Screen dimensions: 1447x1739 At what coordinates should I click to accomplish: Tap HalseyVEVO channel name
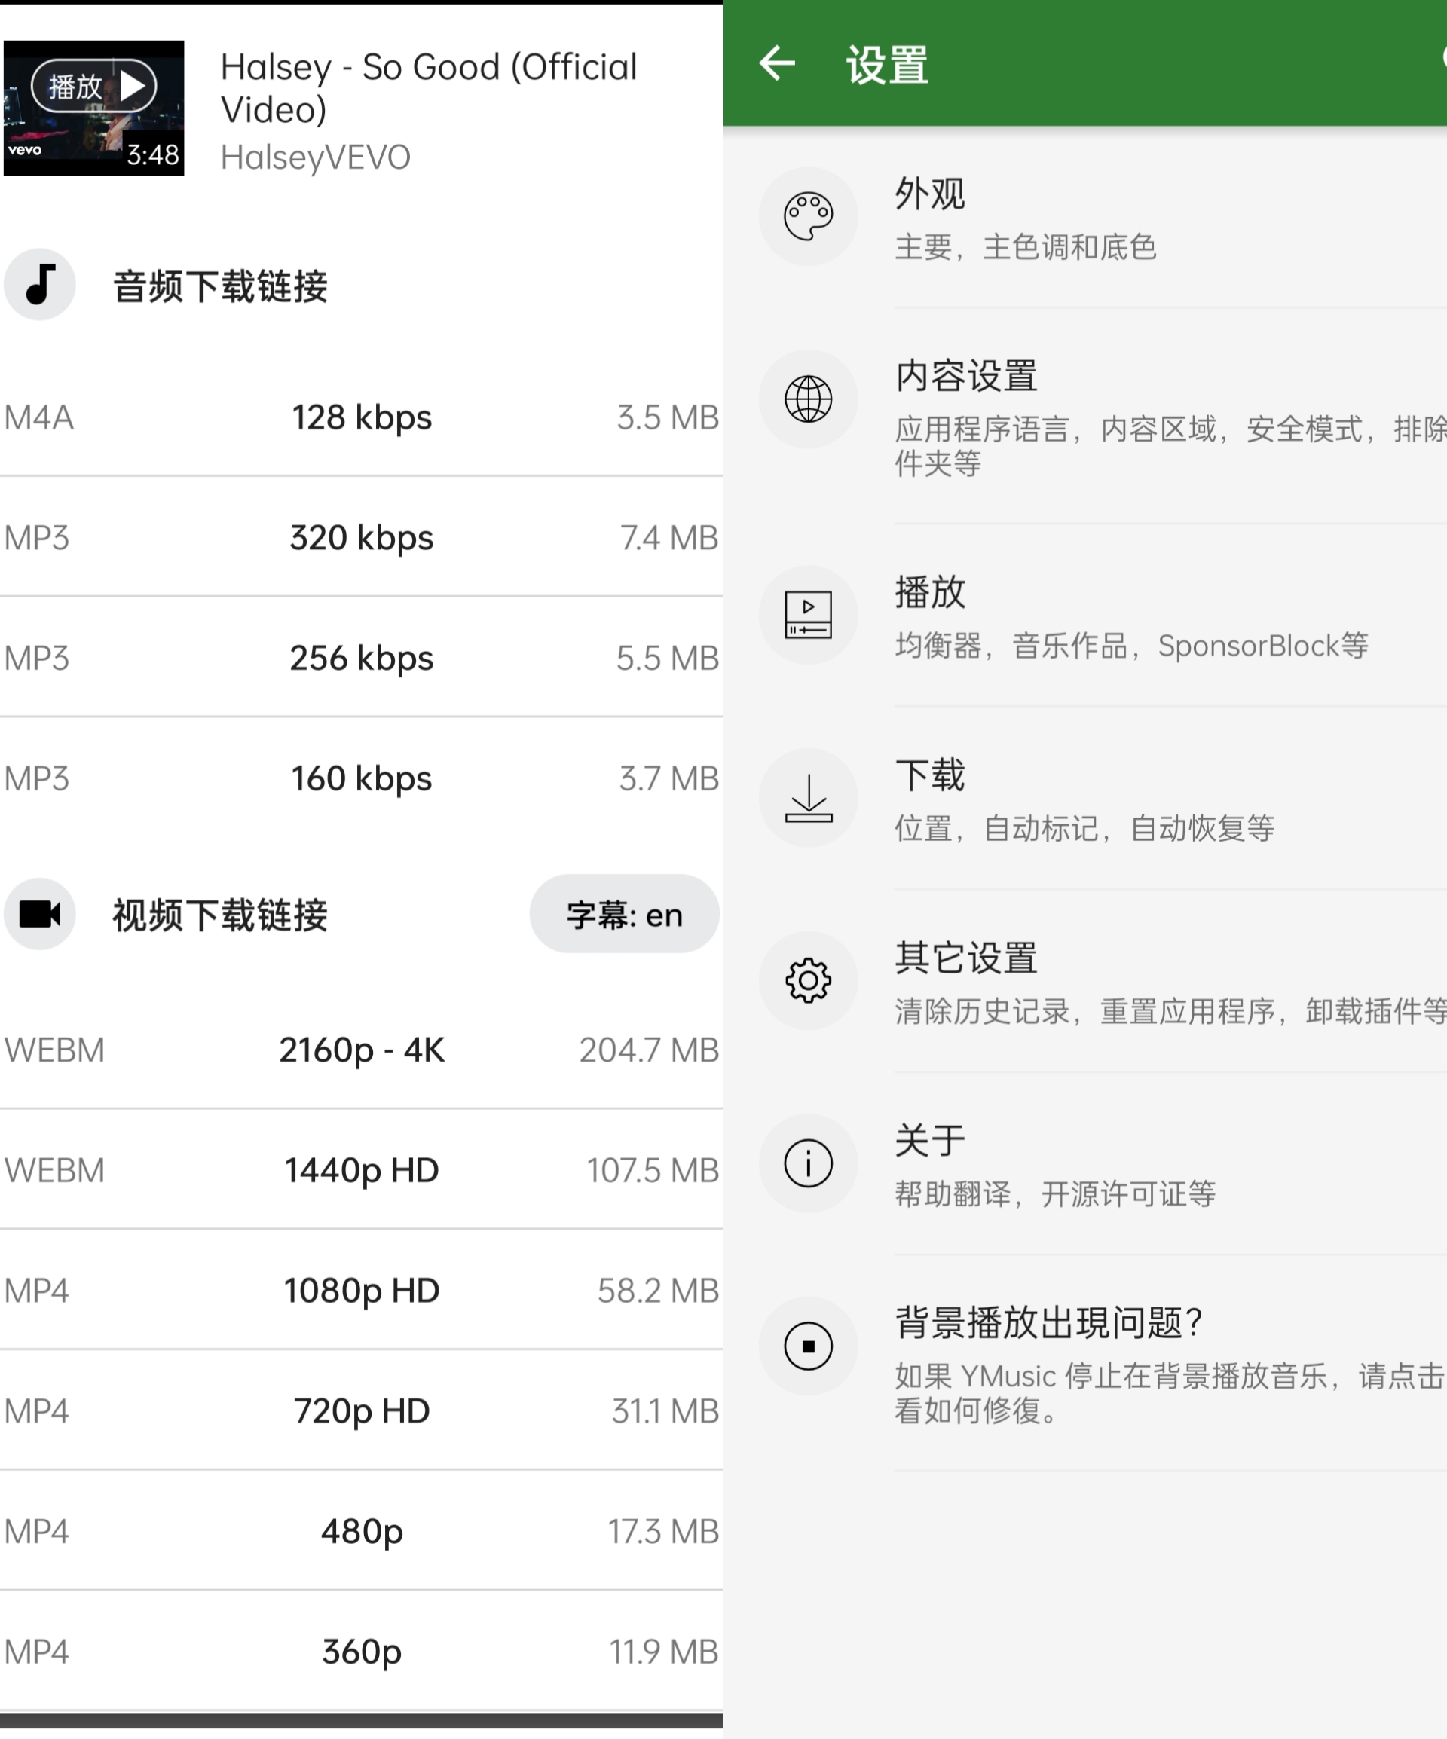(x=316, y=157)
